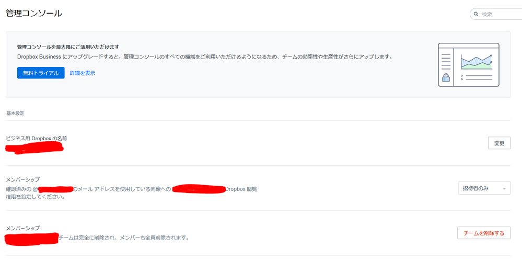Click the 変更 button for Dropbox name

pyautogui.click(x=499, y=143)
